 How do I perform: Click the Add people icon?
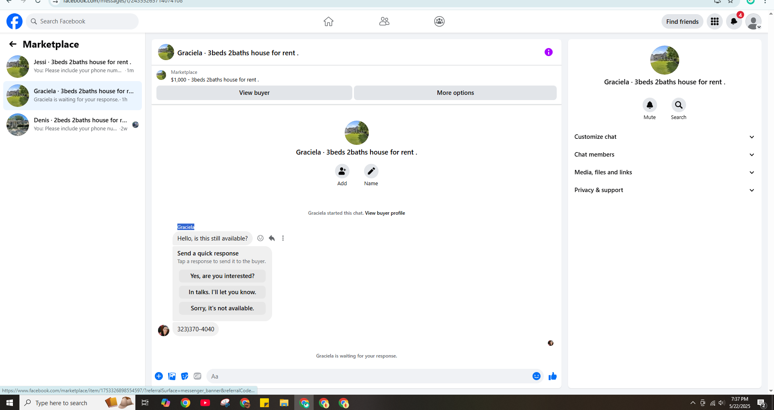coord(342,171)
